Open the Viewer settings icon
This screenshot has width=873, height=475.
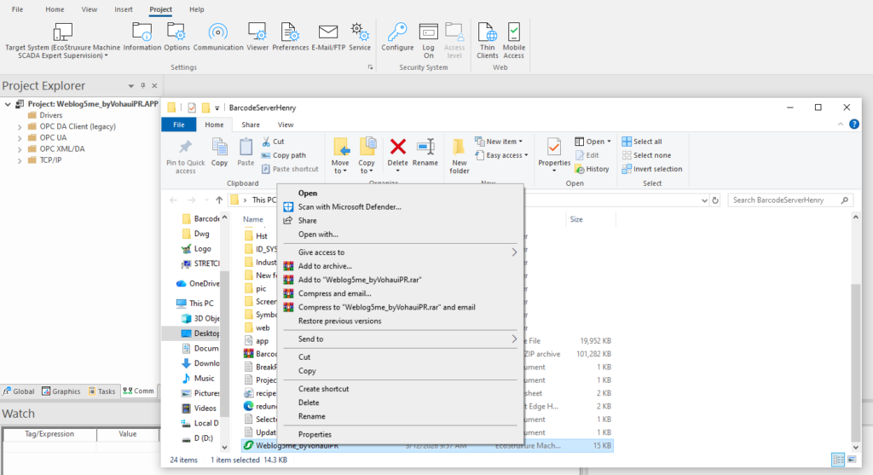257,37
